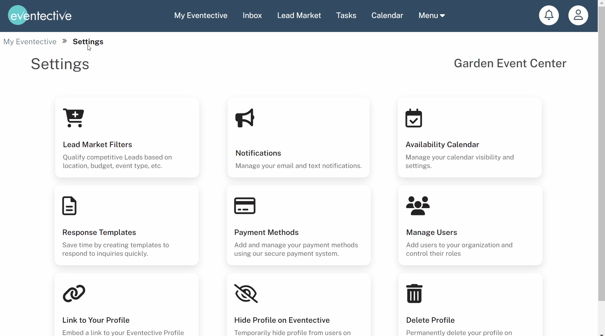Expand the Menu dropdown

click(x=432, y=15)
